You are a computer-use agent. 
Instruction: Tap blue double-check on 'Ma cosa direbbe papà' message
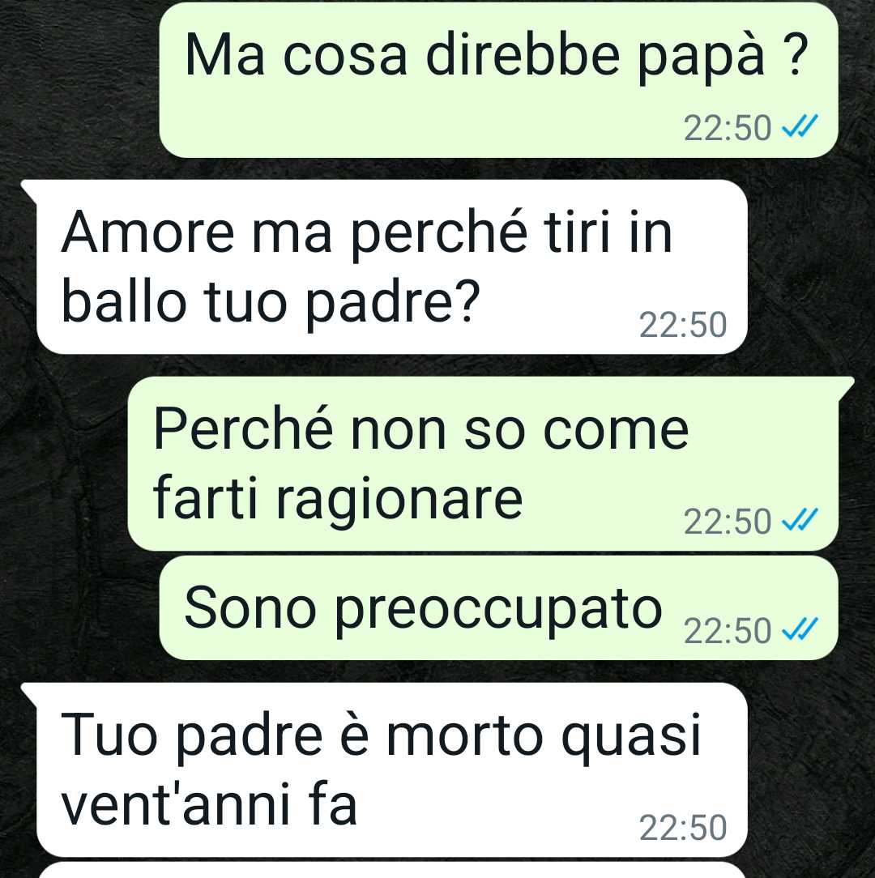coord(800,126)
